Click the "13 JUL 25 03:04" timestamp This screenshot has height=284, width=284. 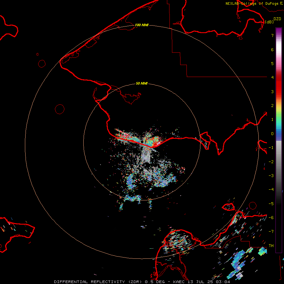pos(209,282)
